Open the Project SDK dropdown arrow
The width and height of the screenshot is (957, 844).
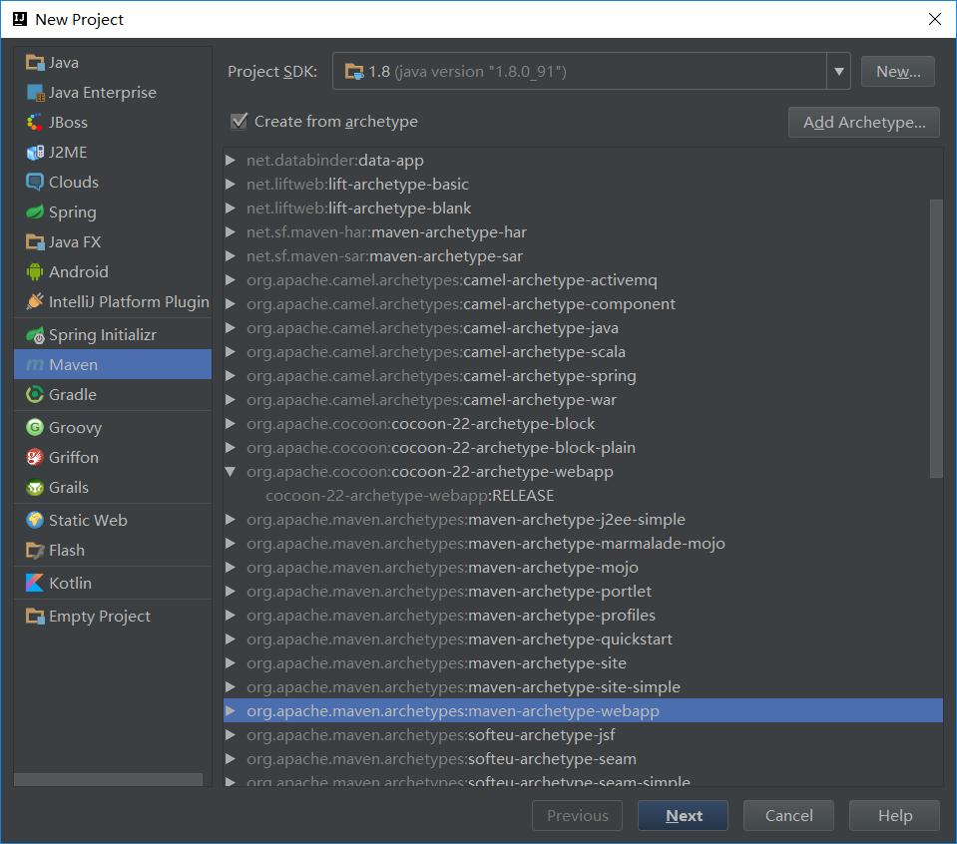pos(838,72)
